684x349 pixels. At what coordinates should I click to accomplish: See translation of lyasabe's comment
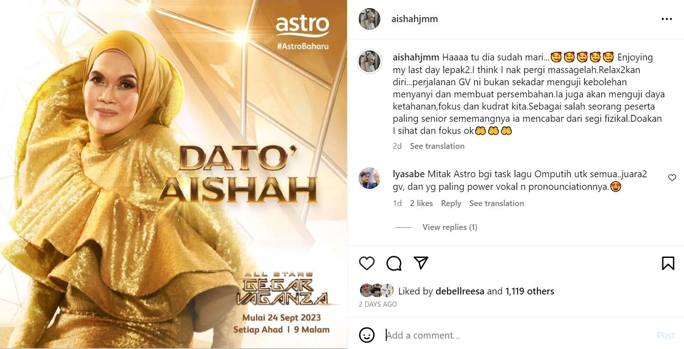[x=497, y=203]
